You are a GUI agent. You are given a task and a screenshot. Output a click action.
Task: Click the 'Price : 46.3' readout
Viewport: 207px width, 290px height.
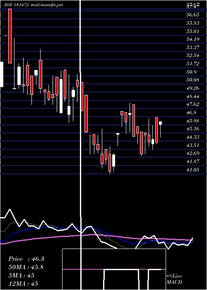26,259
